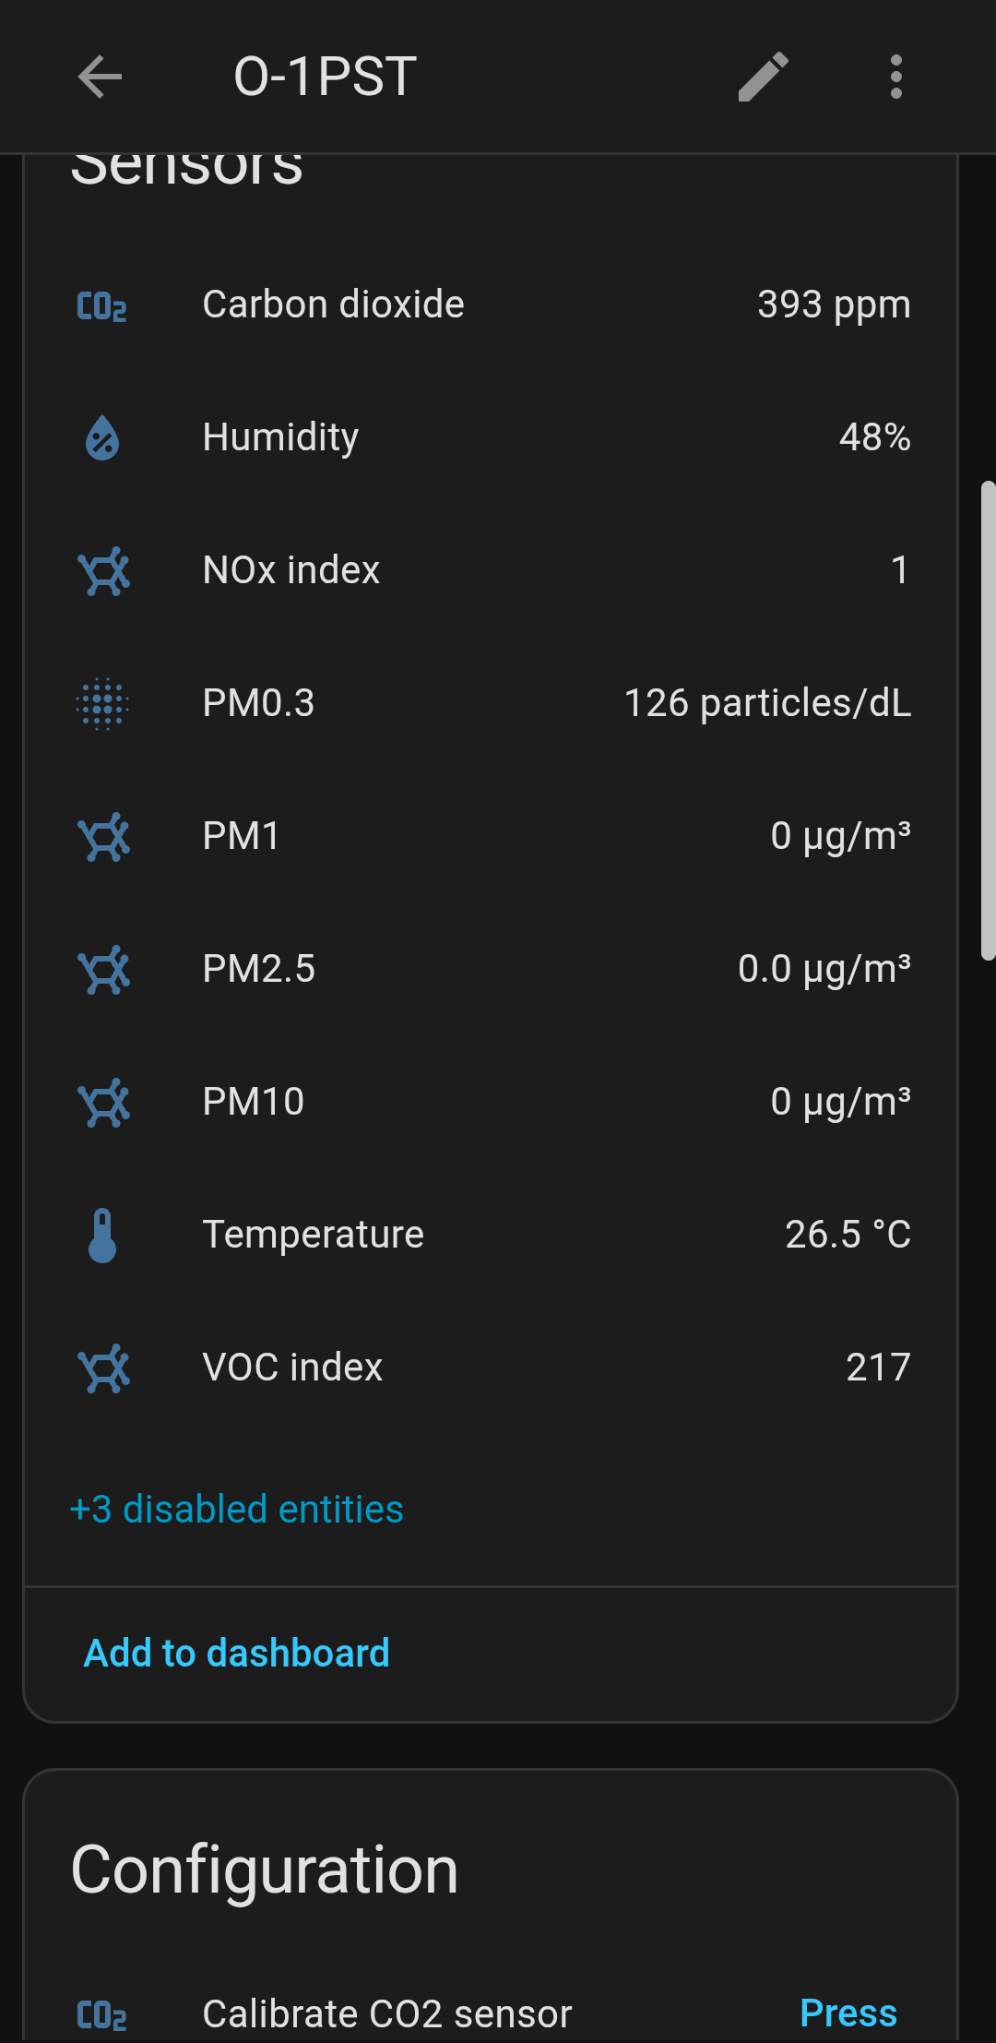Image resolution: width=996 pixels, height=2043 pixels.
Task: Click Add to dashboard
Action: (237, 1653)
